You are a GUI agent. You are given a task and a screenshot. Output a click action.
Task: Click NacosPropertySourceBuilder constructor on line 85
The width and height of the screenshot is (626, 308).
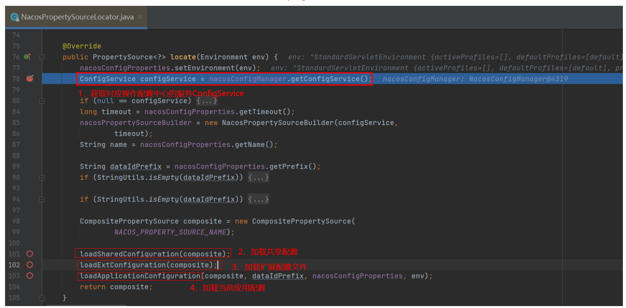coord(278,123)
